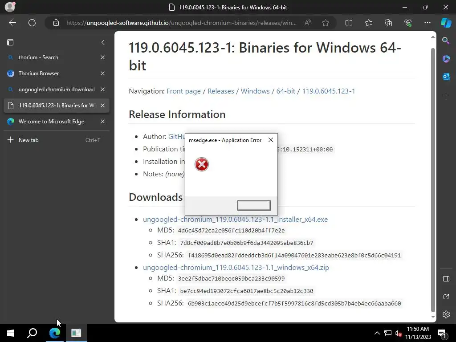Collapse the vertical tabs pane
456x342 pixels.
pos(103,42)
